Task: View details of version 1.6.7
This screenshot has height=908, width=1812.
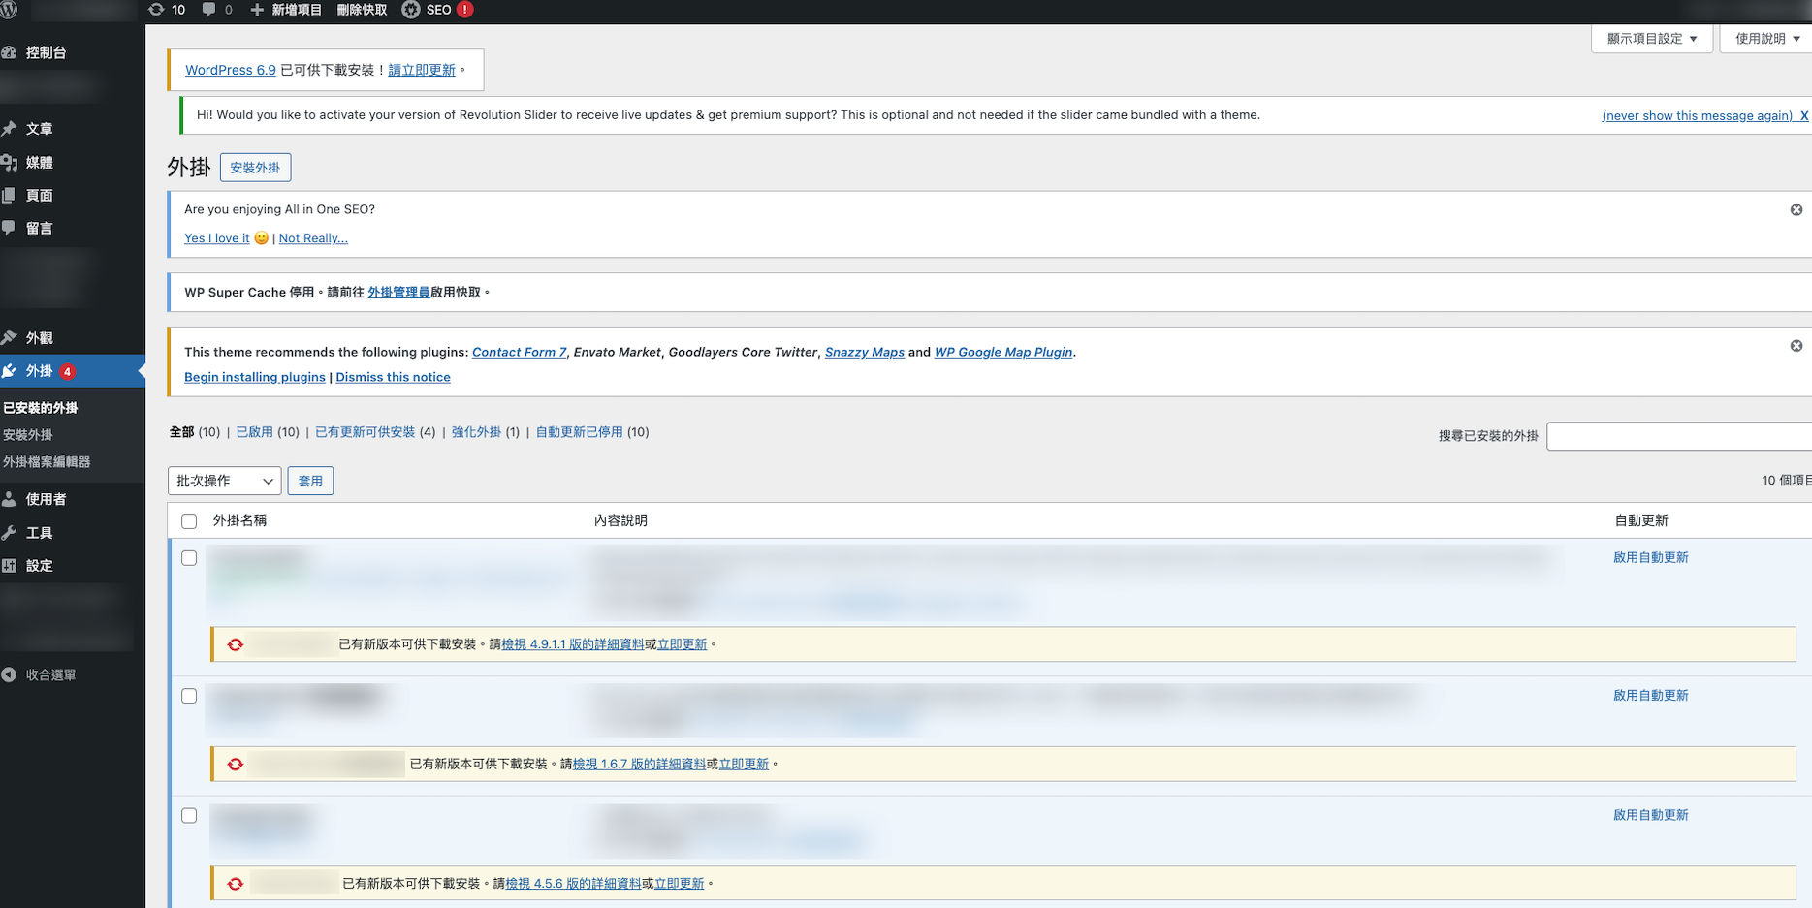Action: [639, 764]
